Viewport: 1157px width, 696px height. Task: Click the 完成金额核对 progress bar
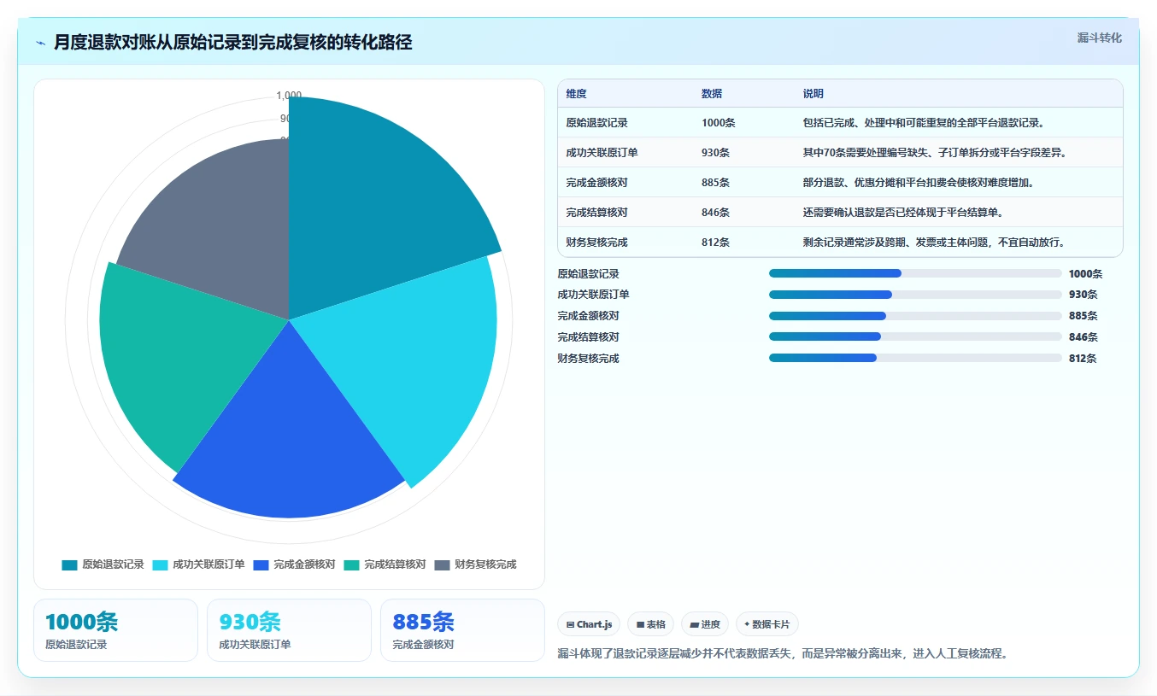915,316
